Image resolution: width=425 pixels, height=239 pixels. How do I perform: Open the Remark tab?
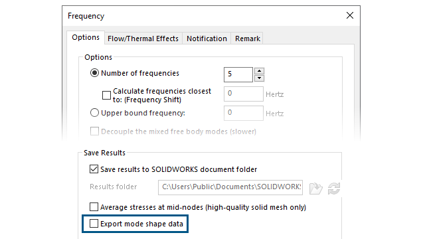pyautogui.click(x=248, y=39)
